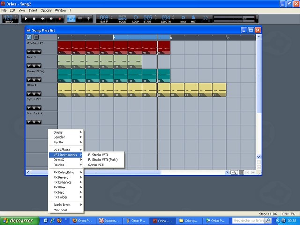Mute the Ultran #1 track
The width and height of the screenshot is (300, 225).
coord(29,94)
